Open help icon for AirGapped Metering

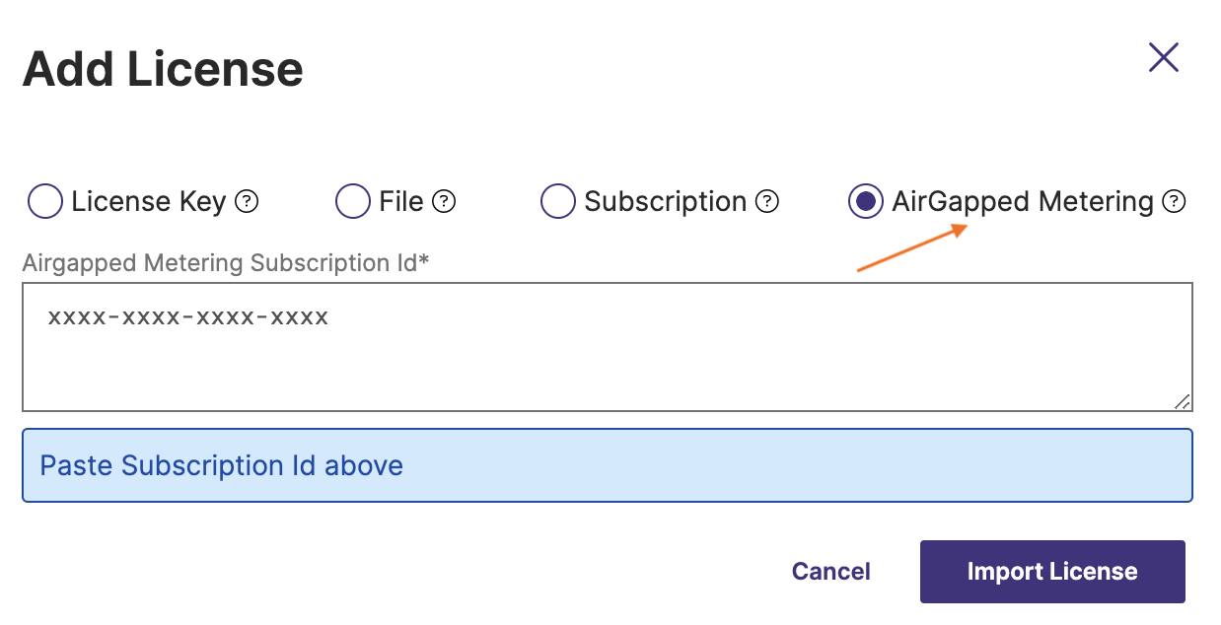click(1174, 202)
